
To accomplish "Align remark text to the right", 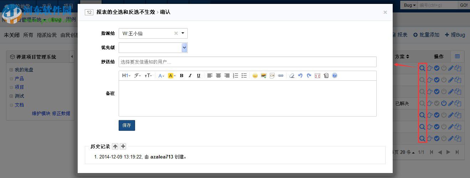I will (227, 76).
